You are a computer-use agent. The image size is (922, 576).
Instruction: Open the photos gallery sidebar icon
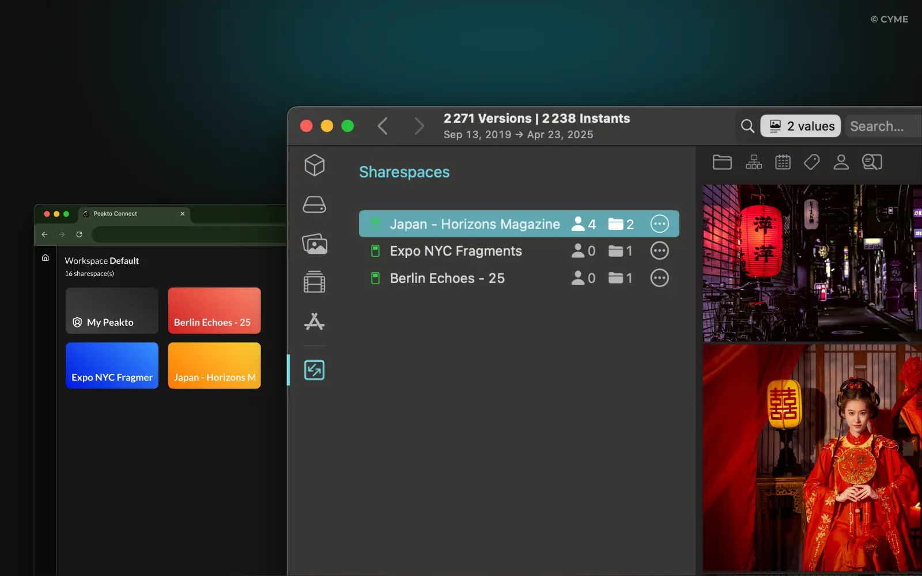[314, 244]
